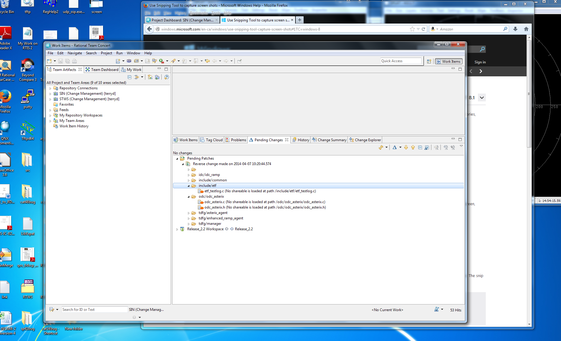Screen dimensions: 561x341
Task: Click the screen capture camera icon
Action: (129, 61)
